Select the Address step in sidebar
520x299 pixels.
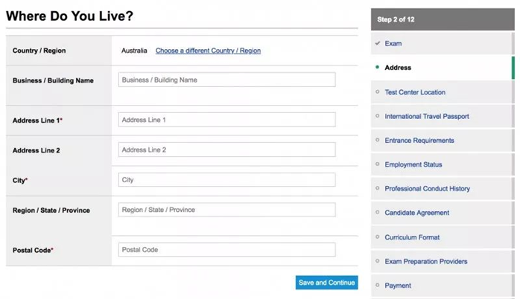pos(398,68)
